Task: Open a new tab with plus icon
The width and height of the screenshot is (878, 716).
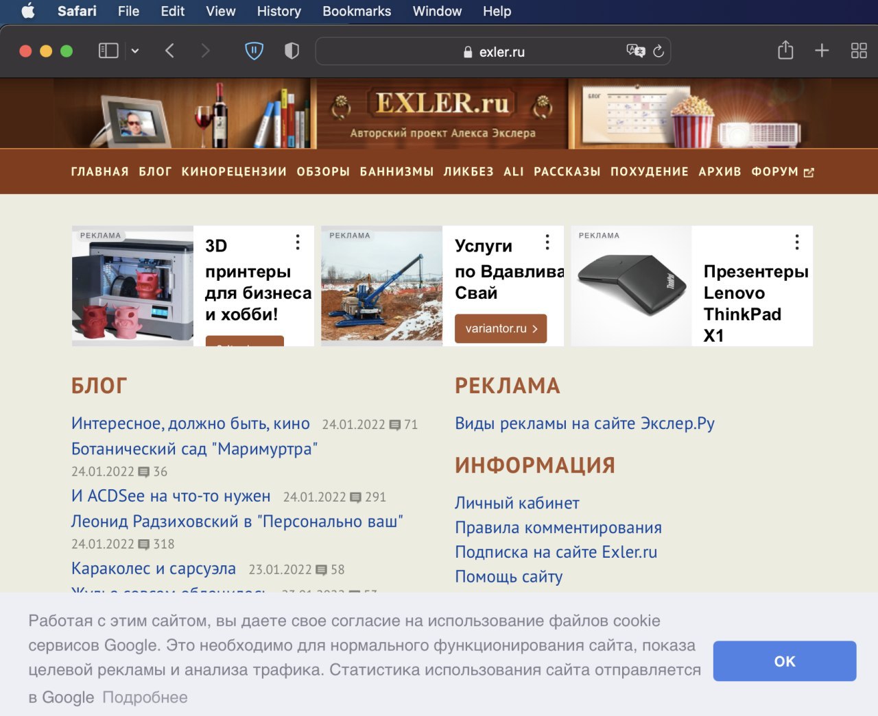Action: click(822, 51)
